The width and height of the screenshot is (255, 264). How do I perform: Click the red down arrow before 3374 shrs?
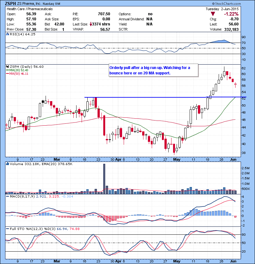tap(91, 24)
